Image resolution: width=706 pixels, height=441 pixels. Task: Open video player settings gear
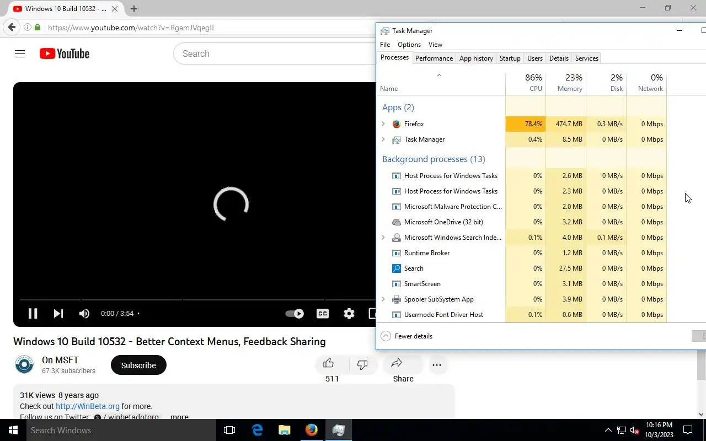tap(349, 314)
